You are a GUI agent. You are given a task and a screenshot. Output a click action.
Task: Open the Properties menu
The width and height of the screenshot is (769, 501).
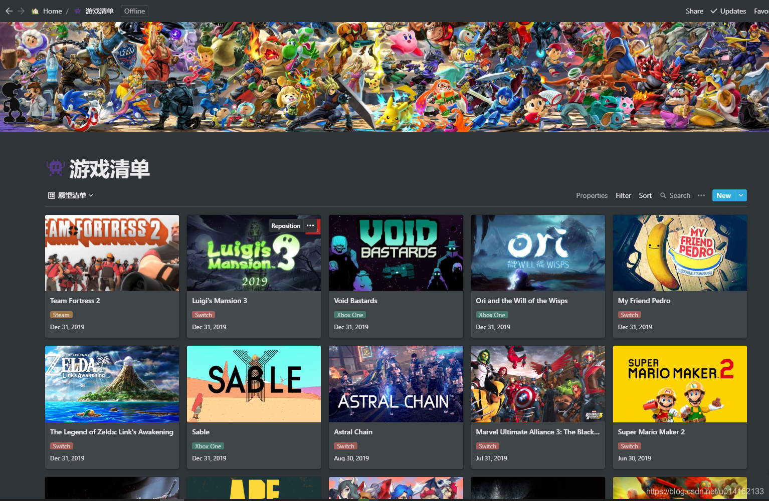pos(592,195)
